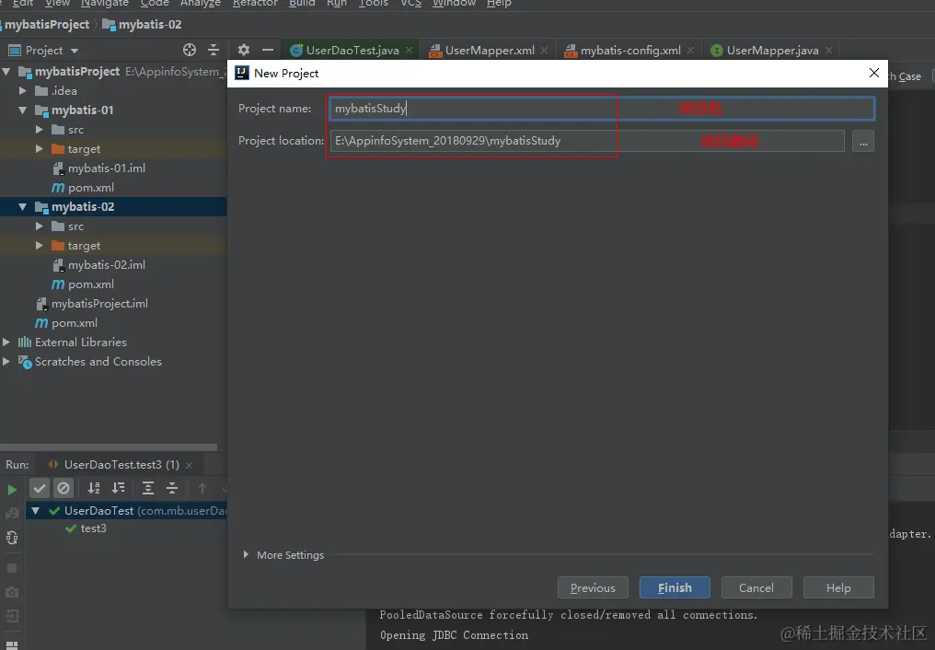This screenshot has width=935, height=650.
Task: Expand src folder under mybatis-02
Action: click(x=40, y=226)
